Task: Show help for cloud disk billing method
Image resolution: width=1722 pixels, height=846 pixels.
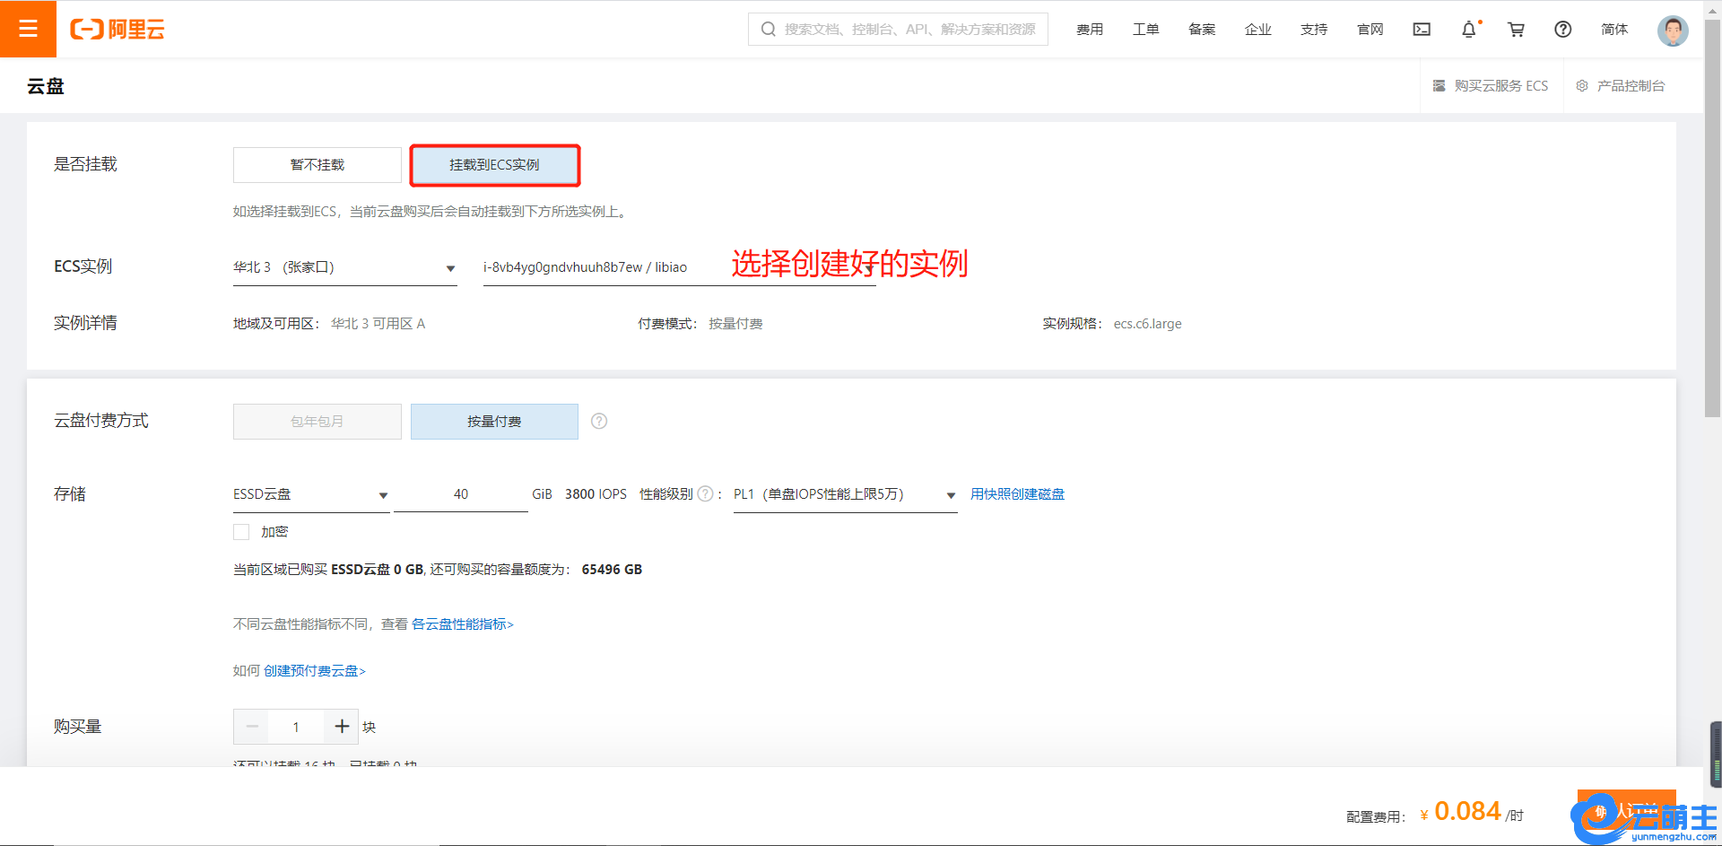Action: (x=599, y=422)
